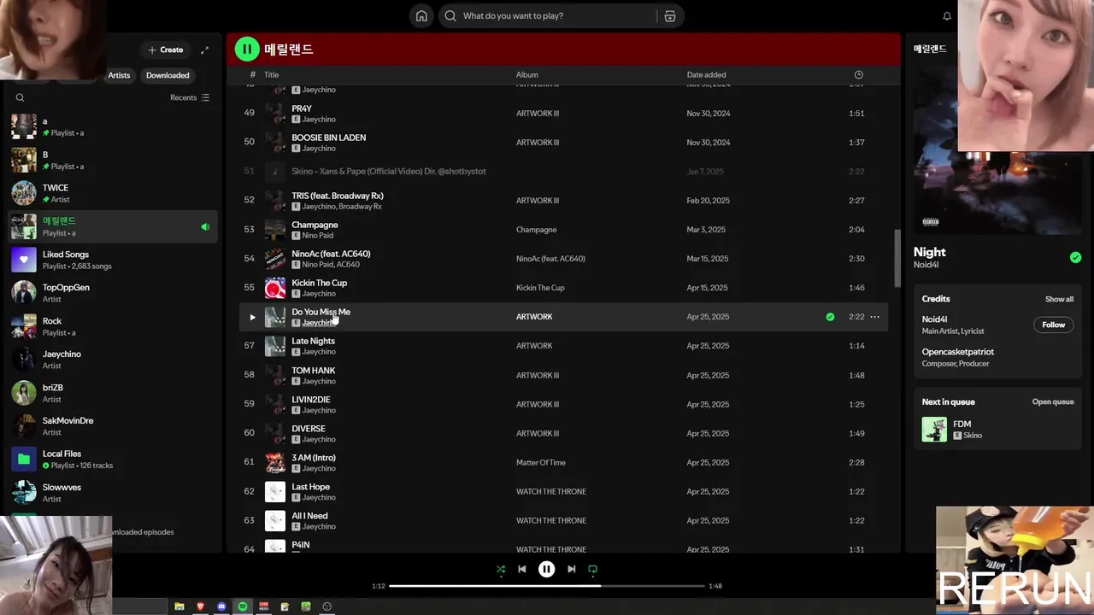The image size is (1094, 615).
Task: Pause the playlist from the header button
Action: [247, 50]
